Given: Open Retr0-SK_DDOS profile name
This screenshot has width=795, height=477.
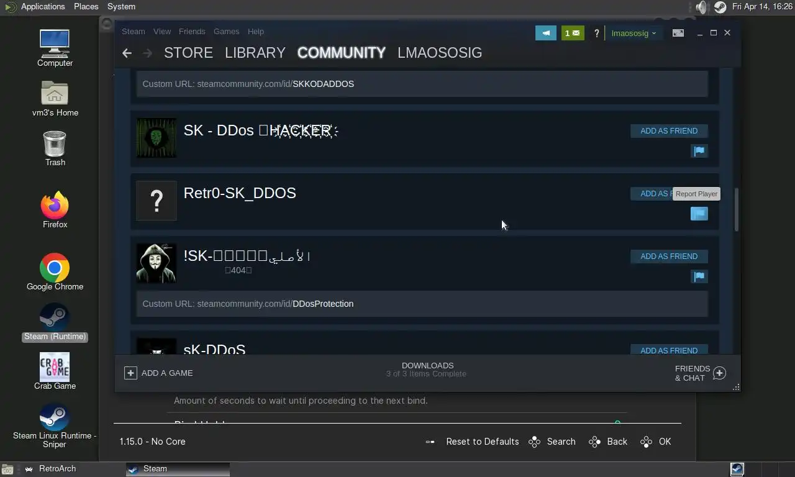Looking at the screenshot, I should 240,193.
